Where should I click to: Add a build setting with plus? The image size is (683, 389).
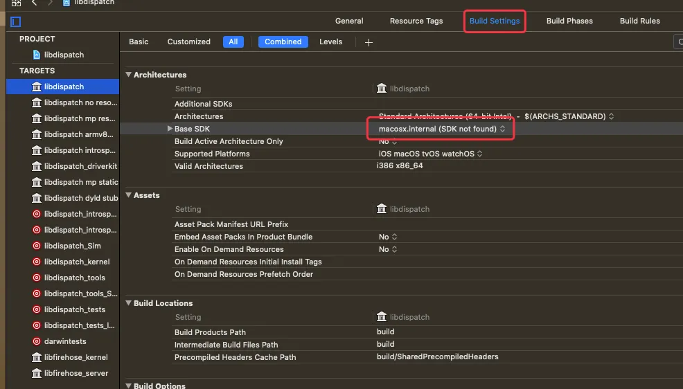tap(369, 42)
